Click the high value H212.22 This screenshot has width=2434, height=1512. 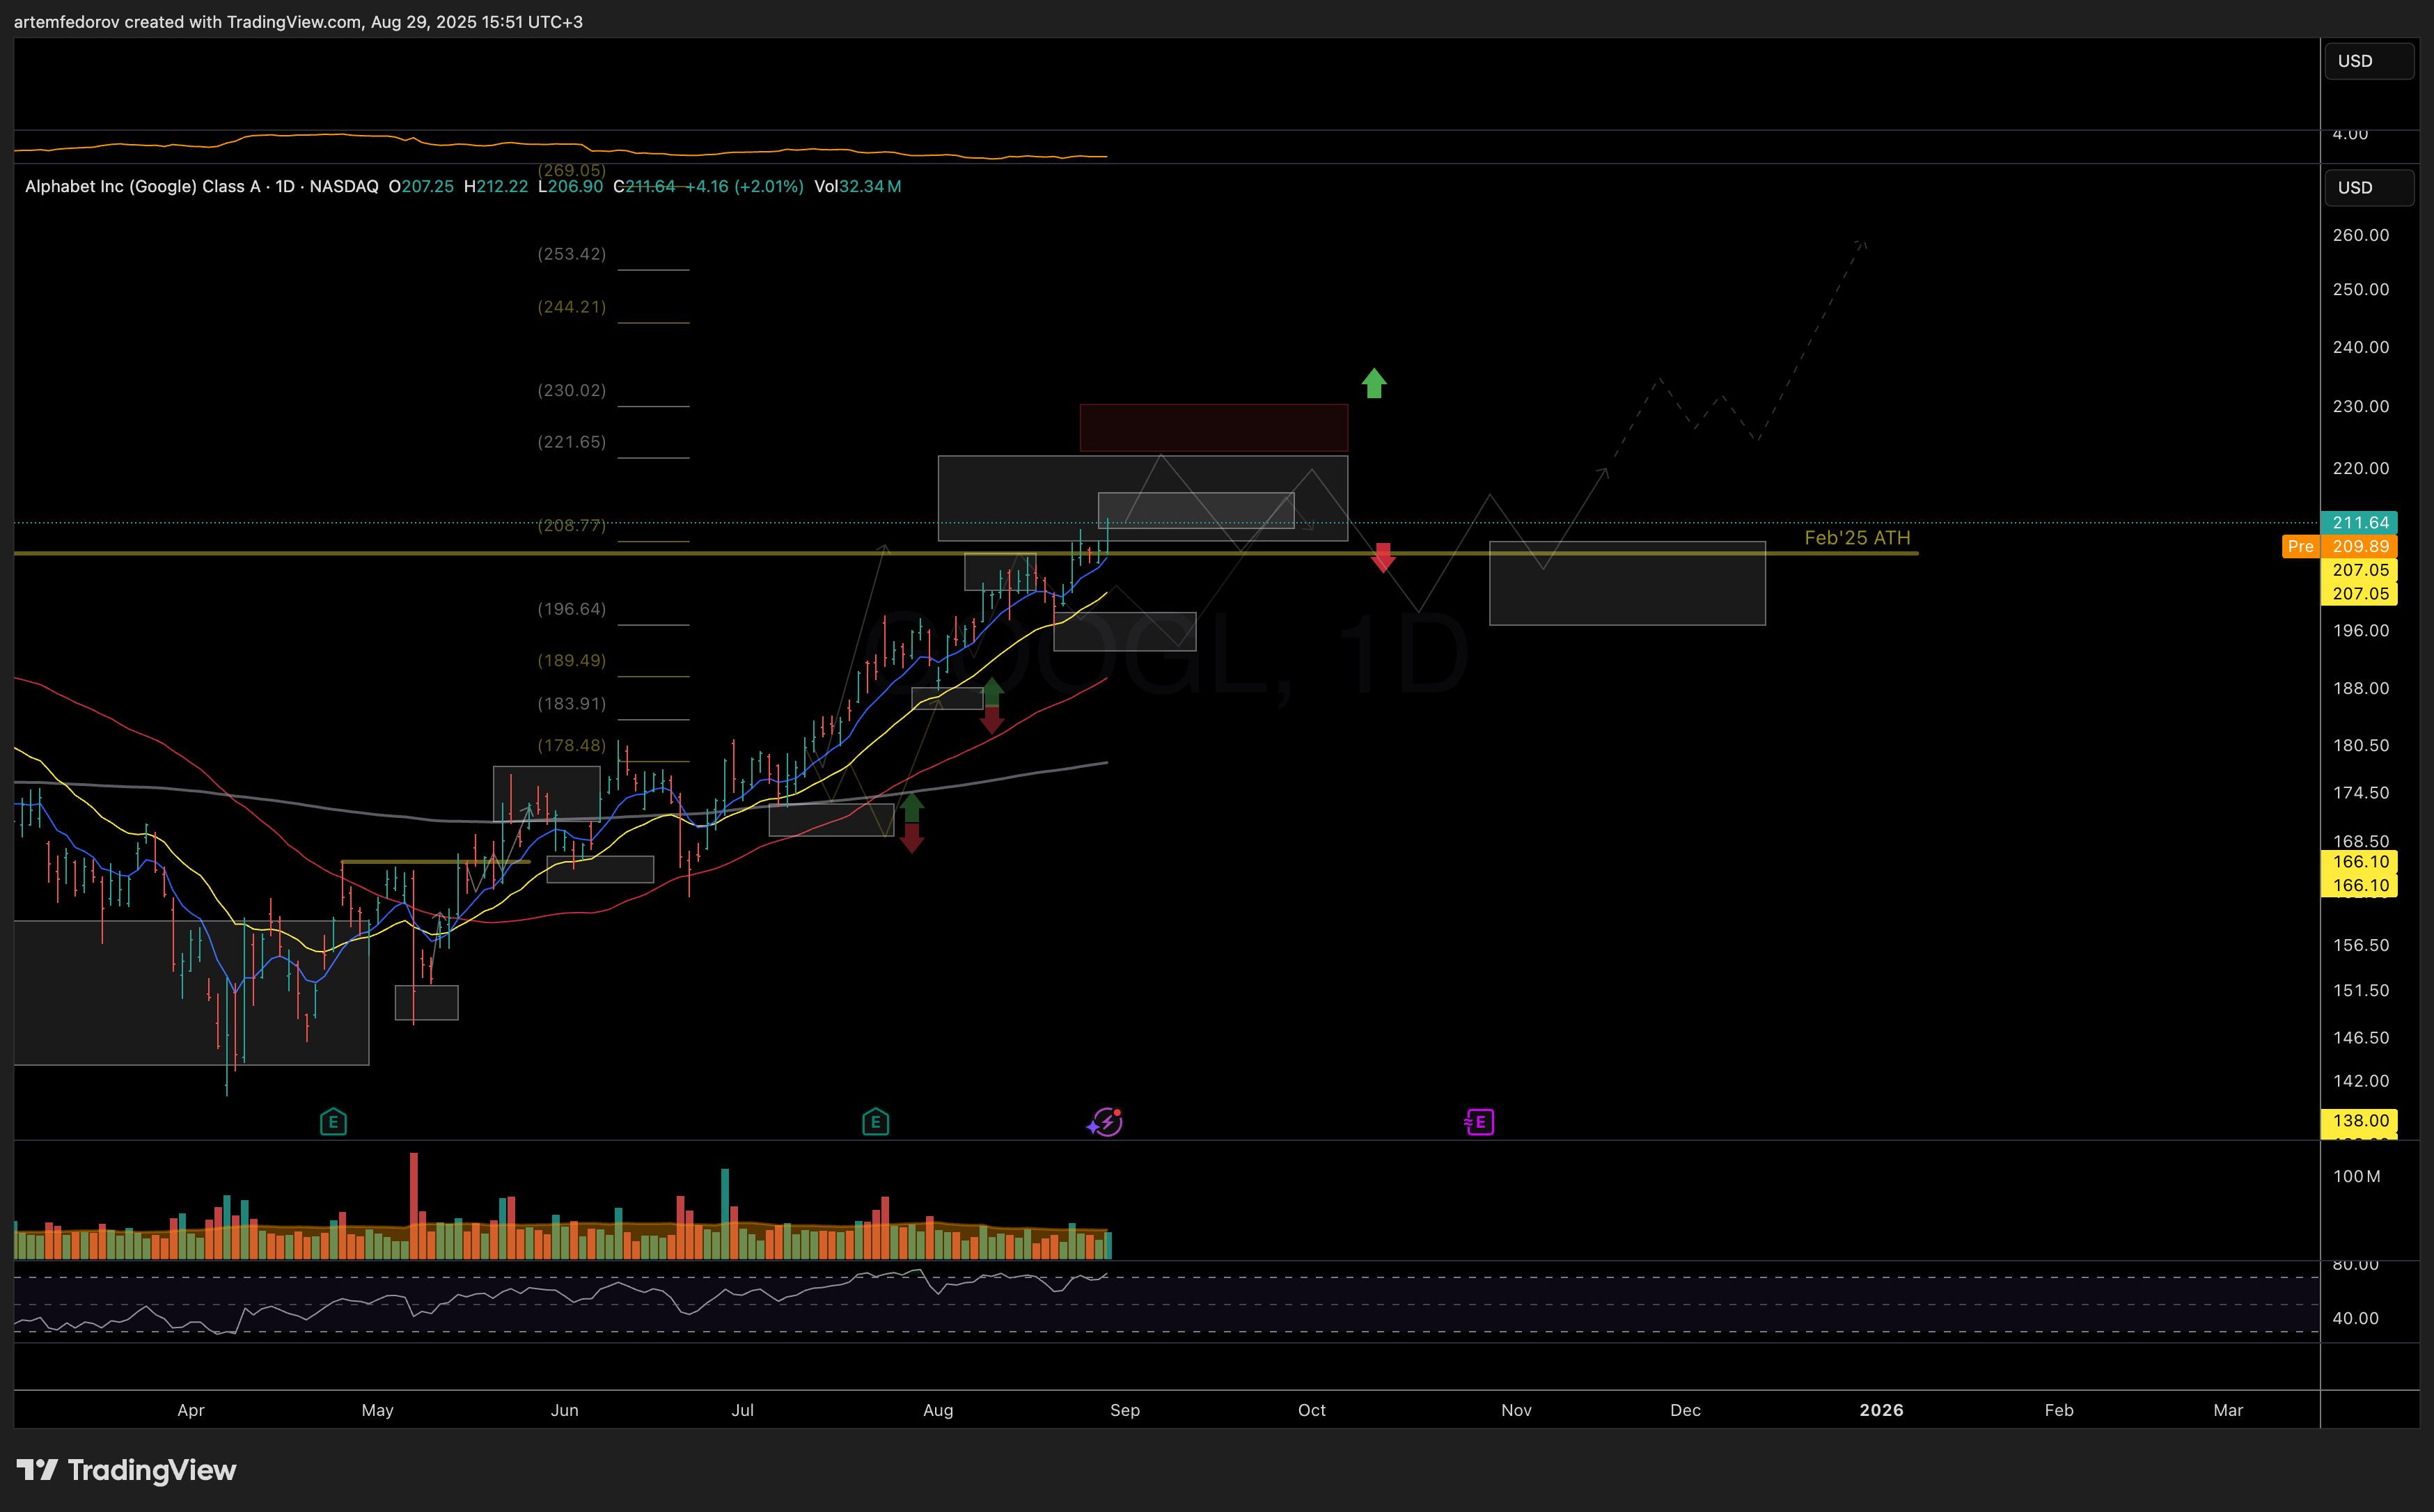496,186
